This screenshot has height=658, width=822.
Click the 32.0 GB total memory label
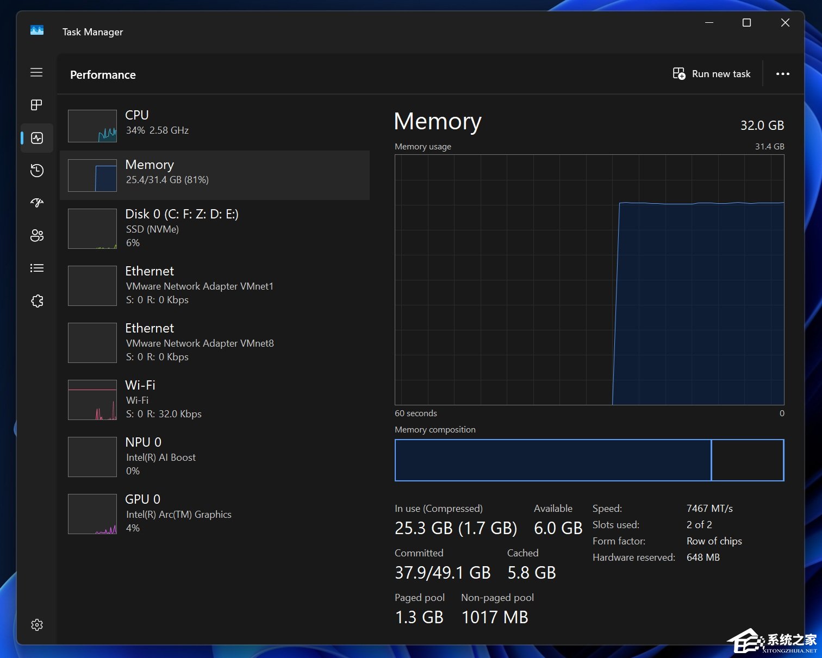(x=762, y=126)
